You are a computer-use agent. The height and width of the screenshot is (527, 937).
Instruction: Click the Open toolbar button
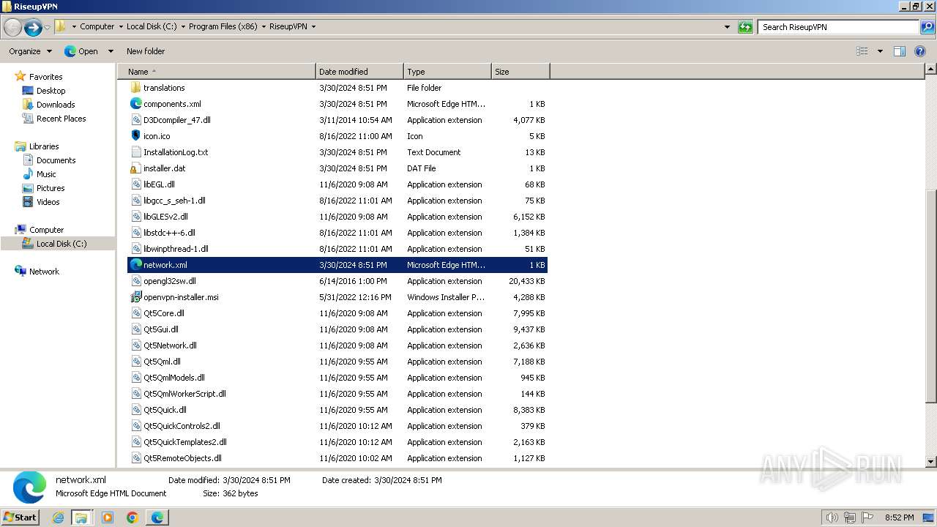click(82, 51)
